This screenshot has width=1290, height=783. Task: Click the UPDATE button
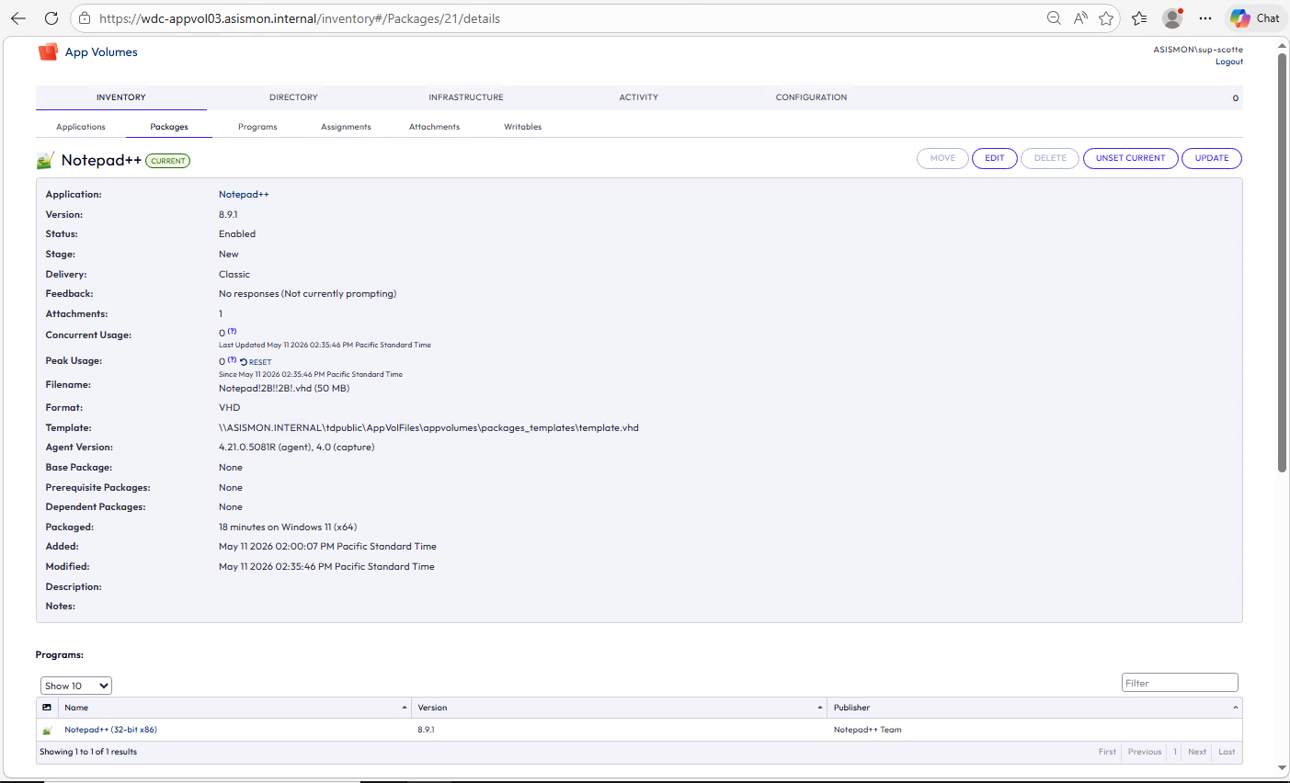(x=1212, y=158)
